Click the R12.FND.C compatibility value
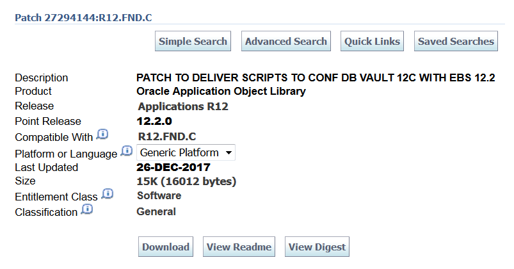This screenshot has height=269, width=514. coord(166,136)
